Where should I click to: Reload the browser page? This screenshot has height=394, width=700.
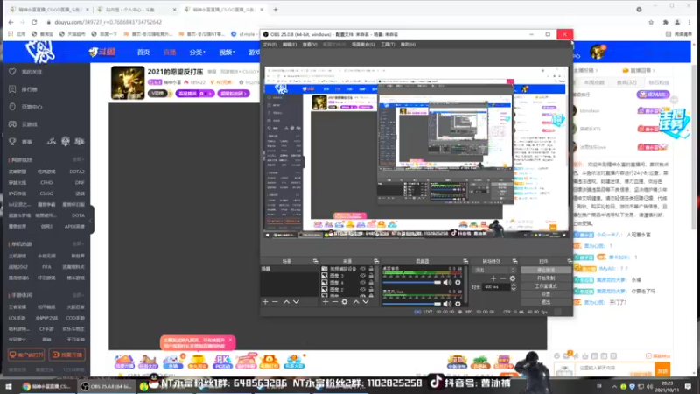pos(34,22)
